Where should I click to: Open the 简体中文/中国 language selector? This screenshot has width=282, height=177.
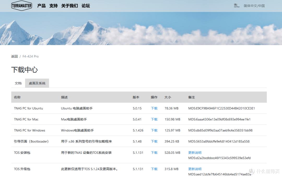point(254,6)
